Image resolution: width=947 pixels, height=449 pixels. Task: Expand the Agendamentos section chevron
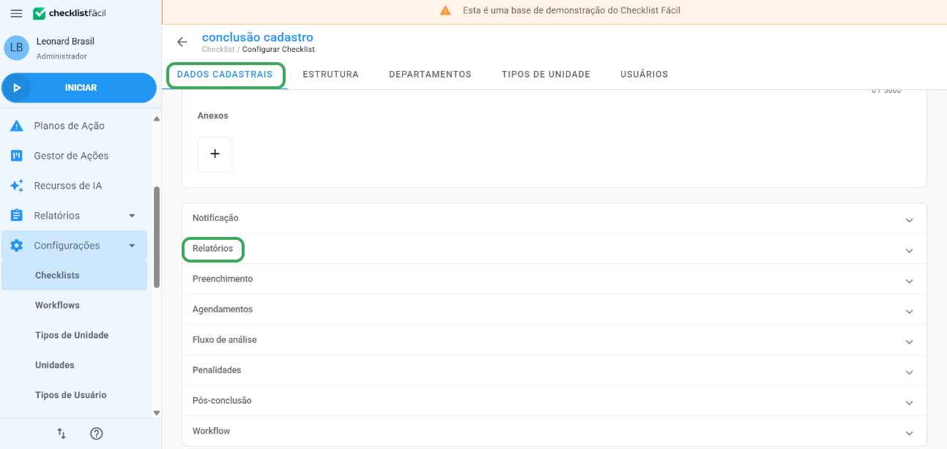[909, 312]
